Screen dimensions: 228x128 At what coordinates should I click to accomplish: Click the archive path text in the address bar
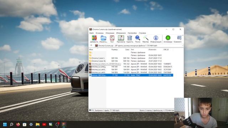point(128,46)
